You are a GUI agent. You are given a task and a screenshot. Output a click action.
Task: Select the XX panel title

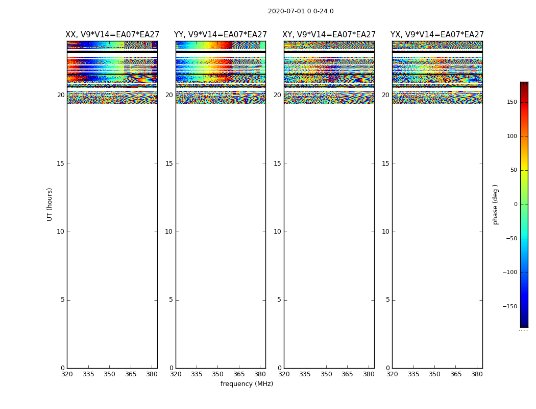(x=112, y=35)
